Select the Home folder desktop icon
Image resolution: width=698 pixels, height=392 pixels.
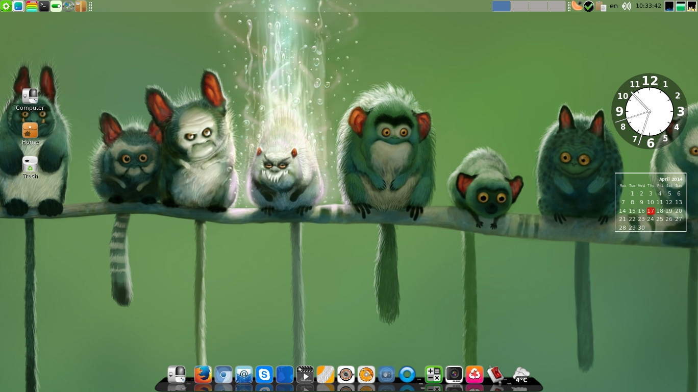click(30, 134)
